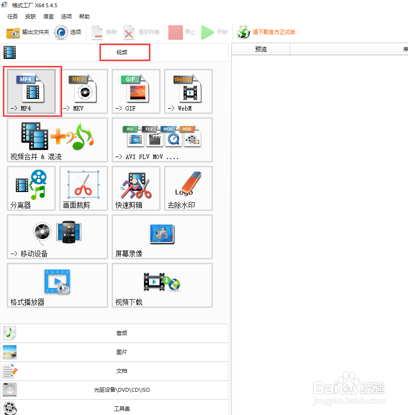
Task: Pick the WebM conversion tile
Action: (x=189, y=91)
